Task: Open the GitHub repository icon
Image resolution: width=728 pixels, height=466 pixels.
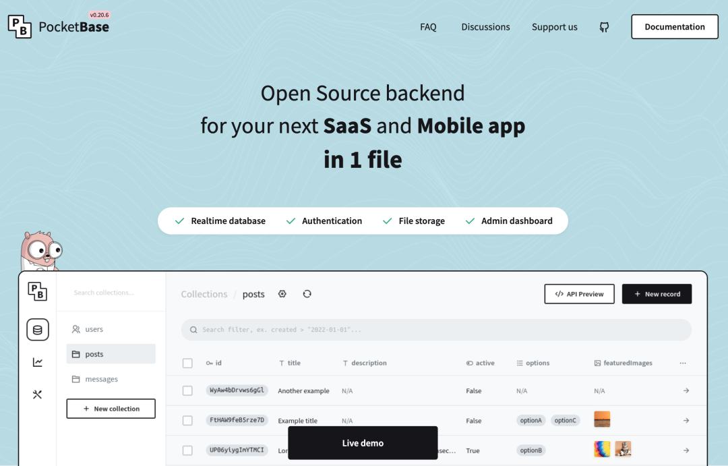Action: [604, 27]
